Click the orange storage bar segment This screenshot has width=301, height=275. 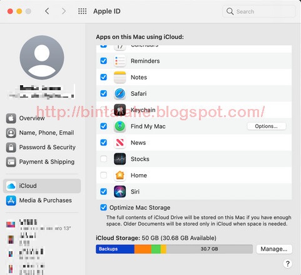[x=143, y=249]
